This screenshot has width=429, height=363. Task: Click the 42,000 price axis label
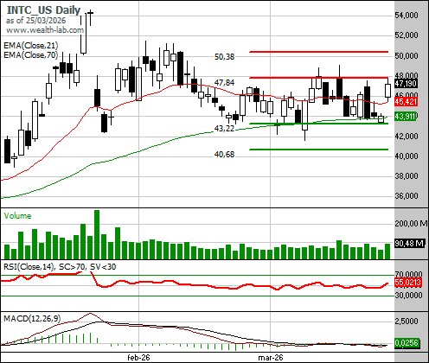(407, 136)
